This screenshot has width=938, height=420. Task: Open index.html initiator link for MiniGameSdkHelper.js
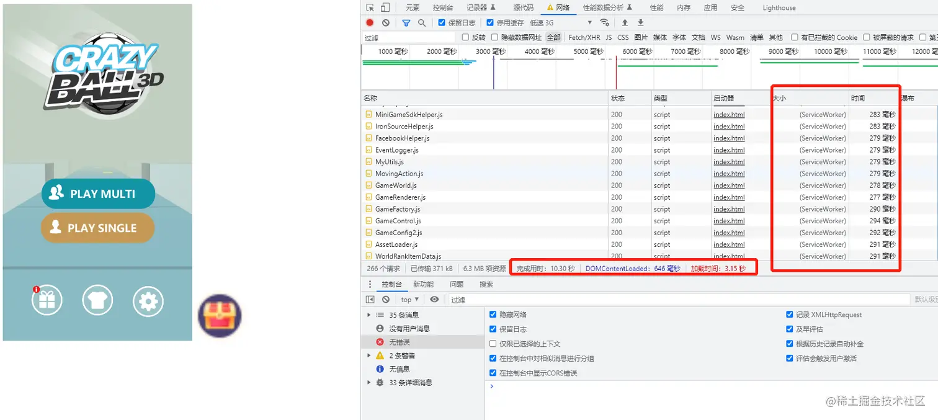pyautogui.click(x=729, y=115)
